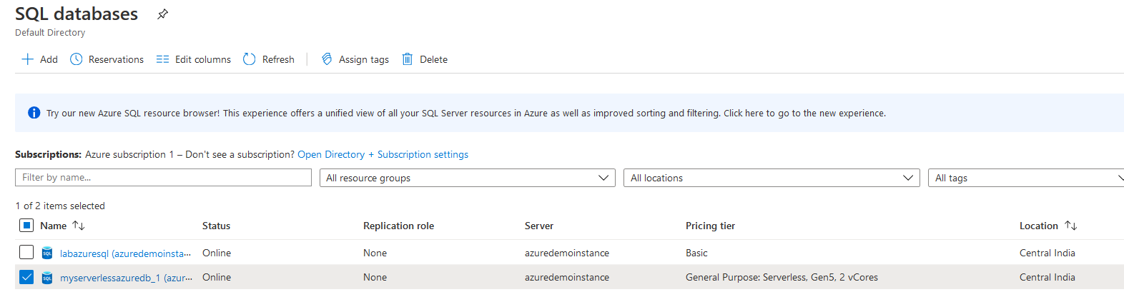Open the labazuresql database link

tap(125, 253)
